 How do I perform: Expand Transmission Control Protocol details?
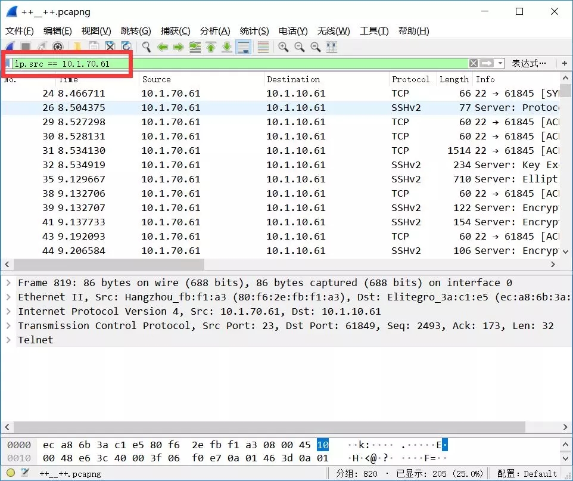pyautogui.click(x=8, y=325)
